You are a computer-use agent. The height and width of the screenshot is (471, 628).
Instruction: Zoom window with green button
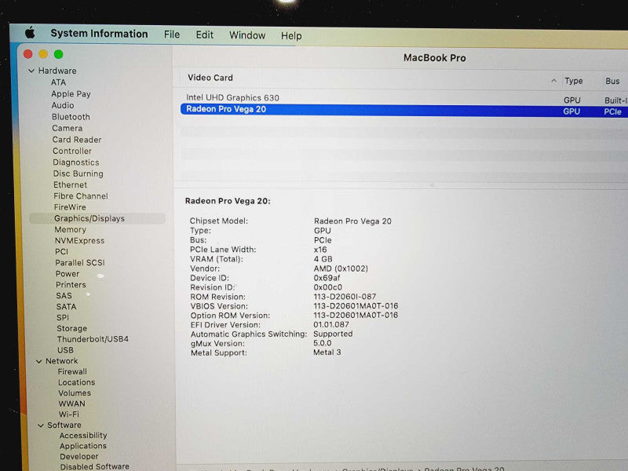point(58,54)
